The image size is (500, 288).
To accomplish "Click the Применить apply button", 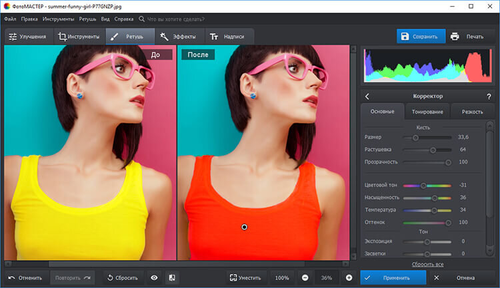I will [x=394, y=277].
